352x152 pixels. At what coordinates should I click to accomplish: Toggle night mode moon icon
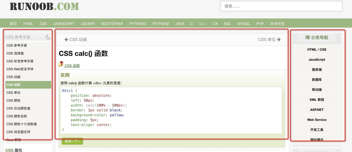tap(48, 37)
